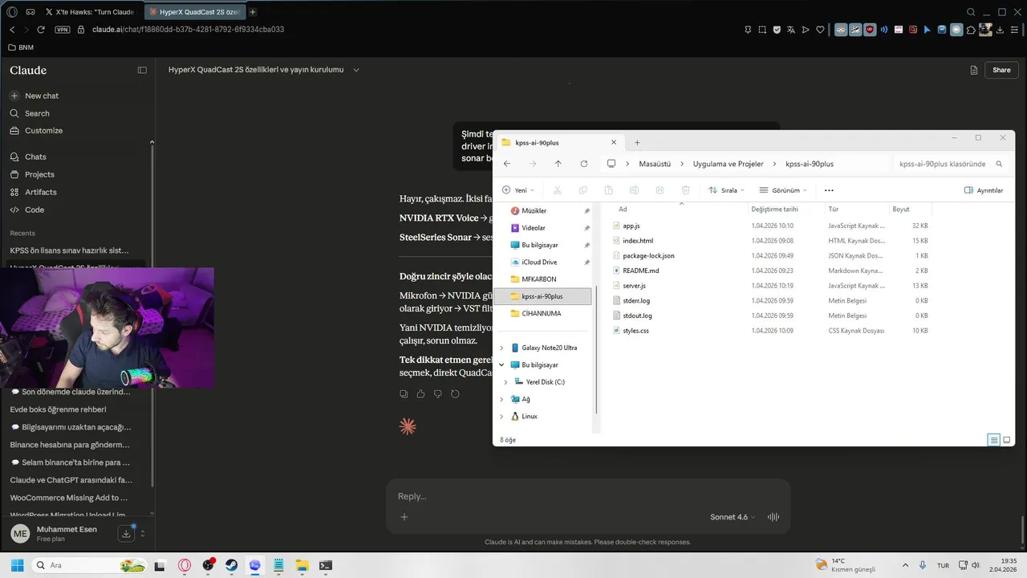Select the README.md file
This screenshot has height=578, width=1027.
(640, 271)
